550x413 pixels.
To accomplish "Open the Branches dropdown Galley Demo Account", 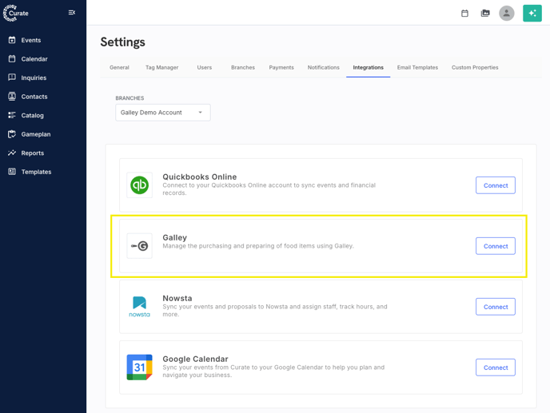I will tap(163, 113).
